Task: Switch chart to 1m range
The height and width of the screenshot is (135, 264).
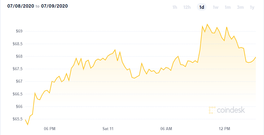Action: pyautogui.click(x=228, y=7)
